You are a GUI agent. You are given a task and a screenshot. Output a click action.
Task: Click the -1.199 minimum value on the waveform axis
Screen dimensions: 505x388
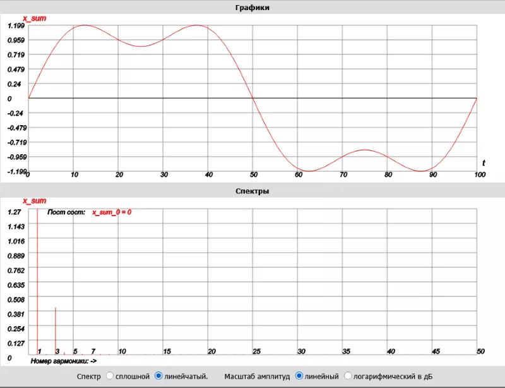16,171
